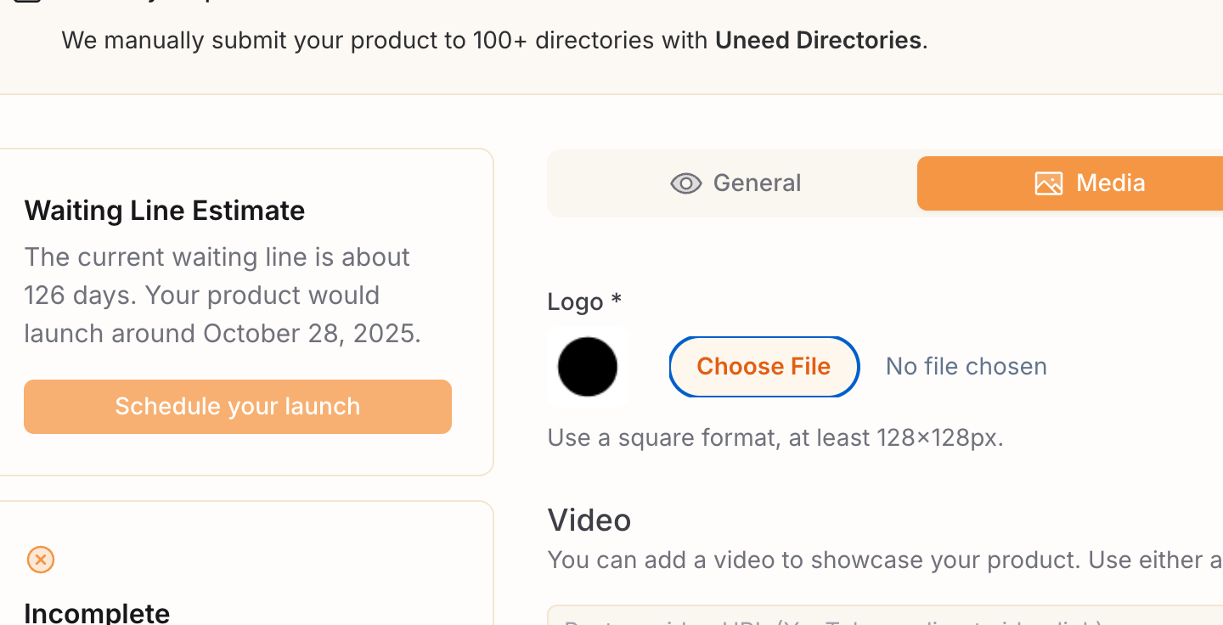Click the video showcase description text
Screen dimensions: 1223x625
(885, 560)
